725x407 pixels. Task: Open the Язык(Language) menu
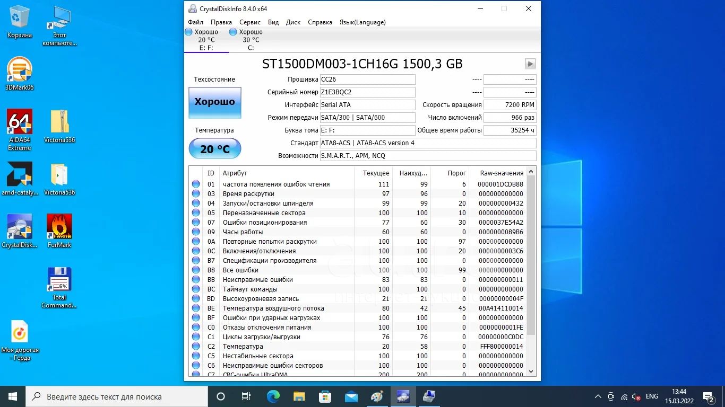[x=362, y=22]
